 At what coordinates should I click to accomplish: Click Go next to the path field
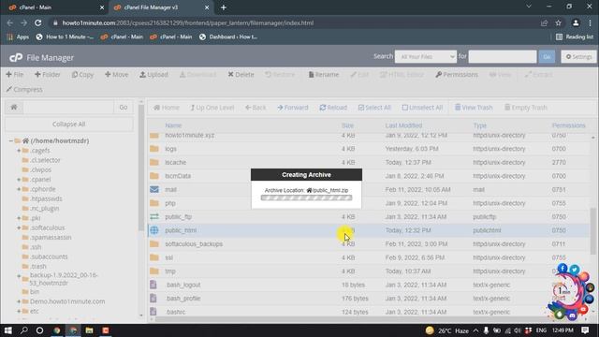click(x=124, y=107)
